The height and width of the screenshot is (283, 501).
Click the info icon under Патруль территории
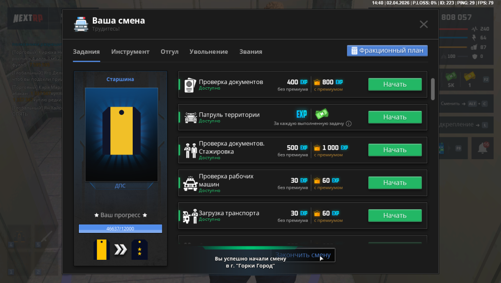[348, 124]
